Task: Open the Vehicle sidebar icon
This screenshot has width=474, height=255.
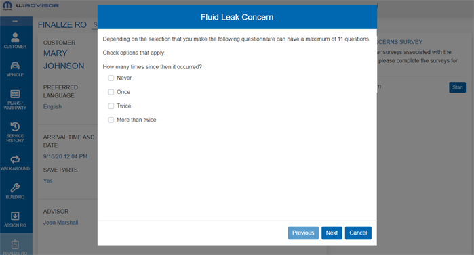Action: pyautogui.click(x=15, y=69)
